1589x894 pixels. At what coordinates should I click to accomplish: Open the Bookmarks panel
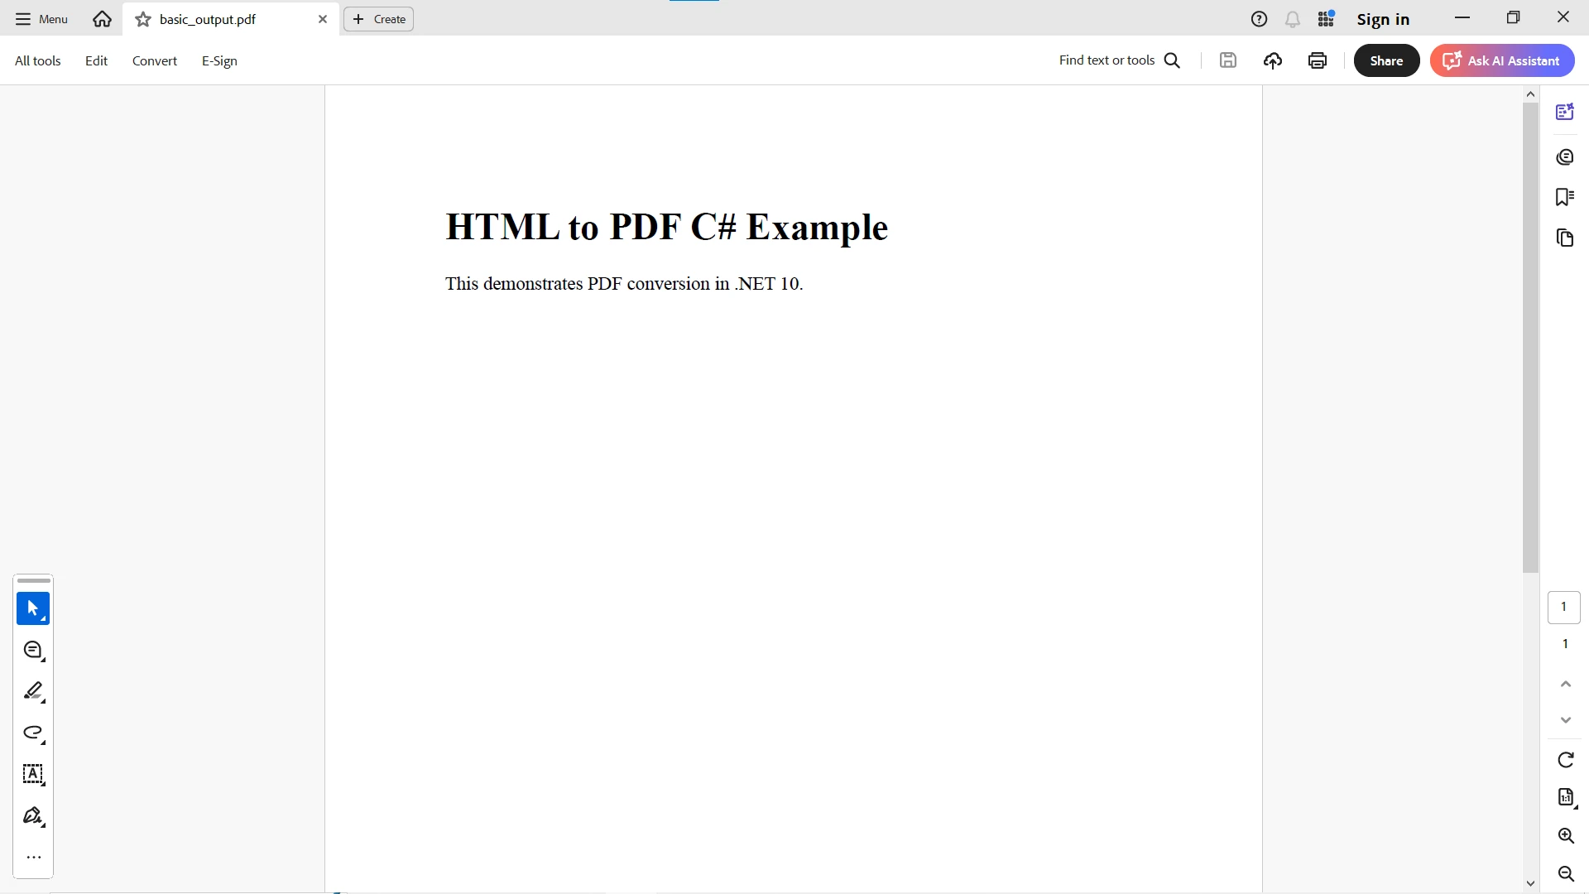tap(1564, 197)
